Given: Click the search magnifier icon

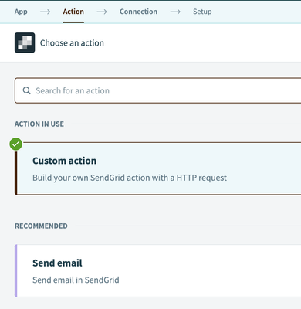Looking at the screenshot, I should point(27,90).
